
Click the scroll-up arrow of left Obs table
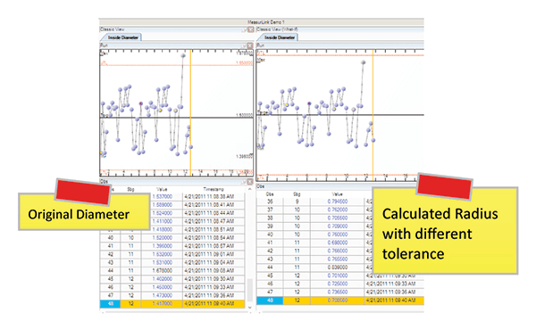click(249, 189)
